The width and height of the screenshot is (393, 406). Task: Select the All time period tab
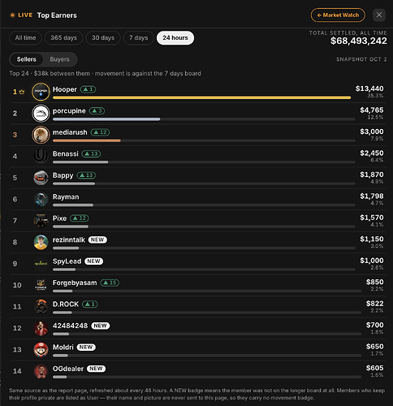click(25, 37)
